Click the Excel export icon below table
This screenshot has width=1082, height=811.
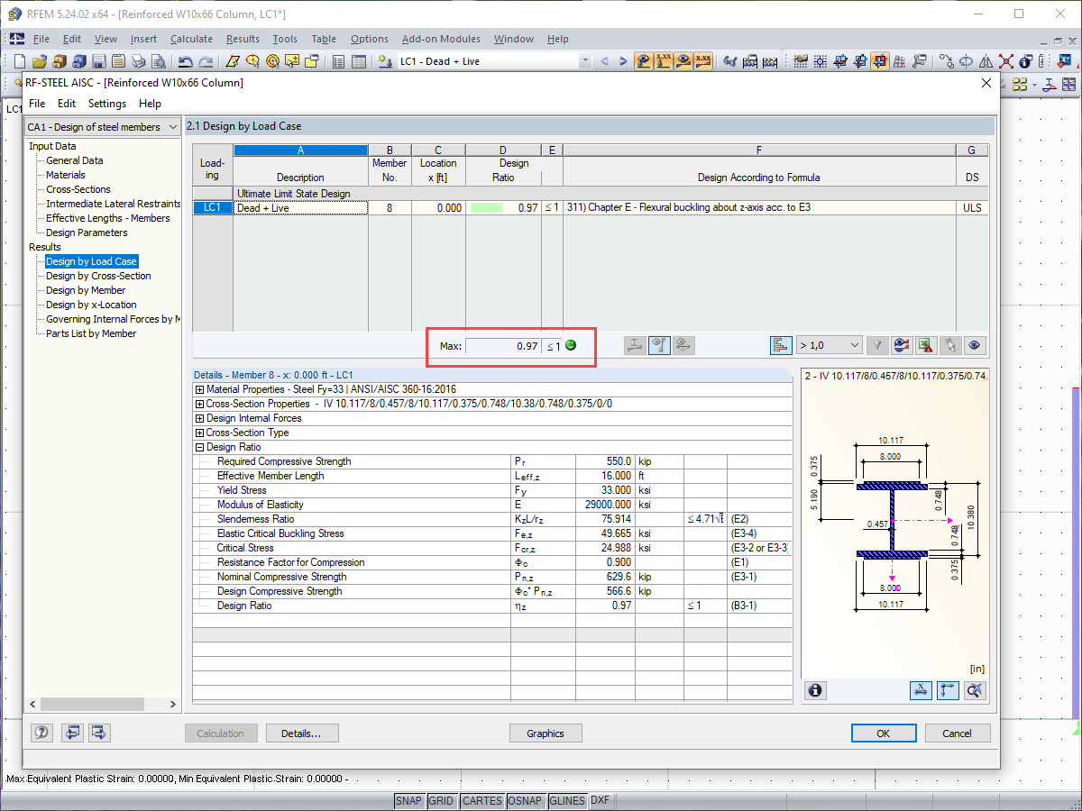(925, 345)
